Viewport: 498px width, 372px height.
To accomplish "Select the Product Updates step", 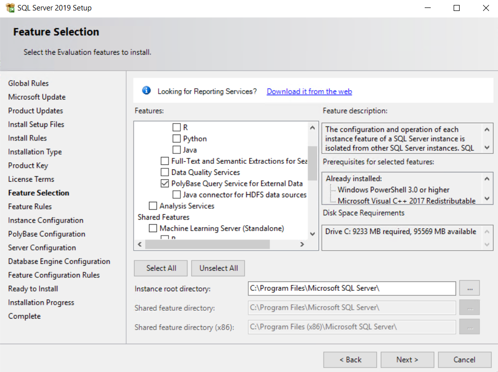I will (35, 111).
